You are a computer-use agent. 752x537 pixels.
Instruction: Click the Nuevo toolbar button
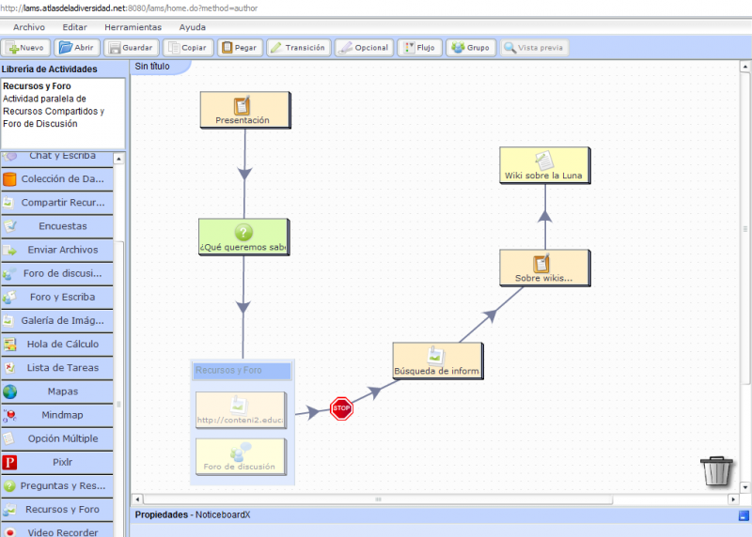[x=26, y=48]
